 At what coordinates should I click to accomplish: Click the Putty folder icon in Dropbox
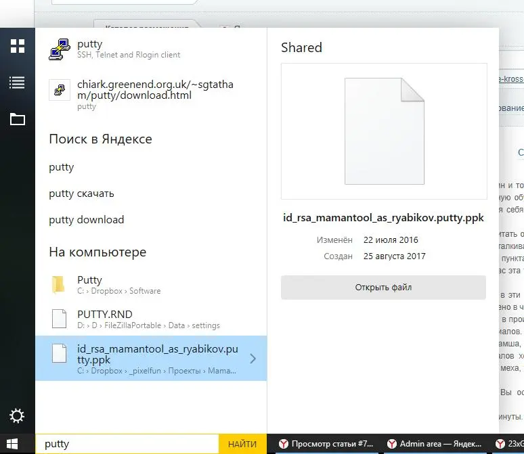pos(58,285)
